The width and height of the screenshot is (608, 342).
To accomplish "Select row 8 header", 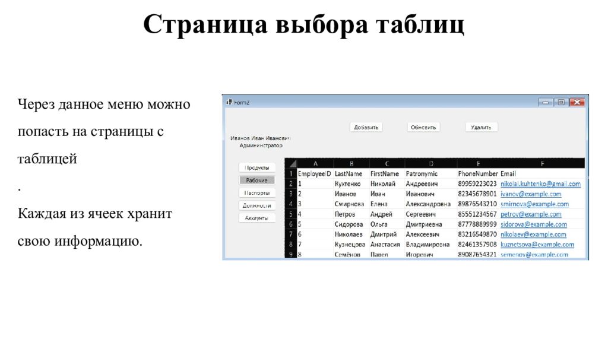I will [x=291, y=244].
